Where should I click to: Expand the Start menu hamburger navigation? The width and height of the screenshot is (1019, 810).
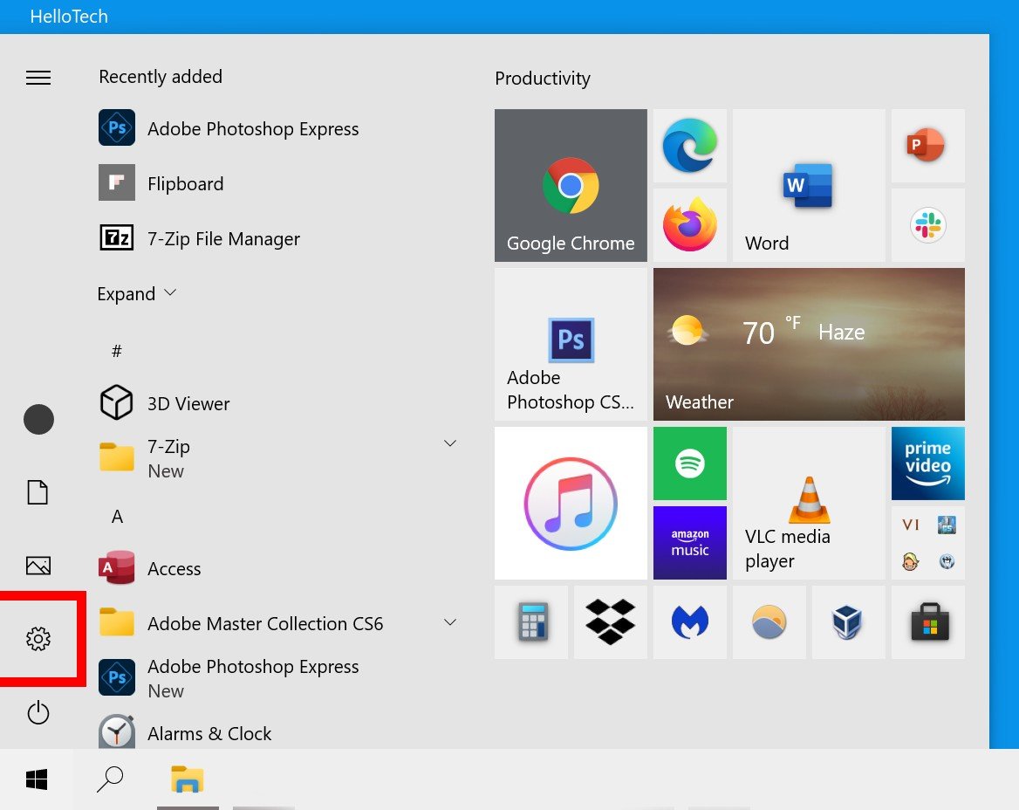coord(38,78)
